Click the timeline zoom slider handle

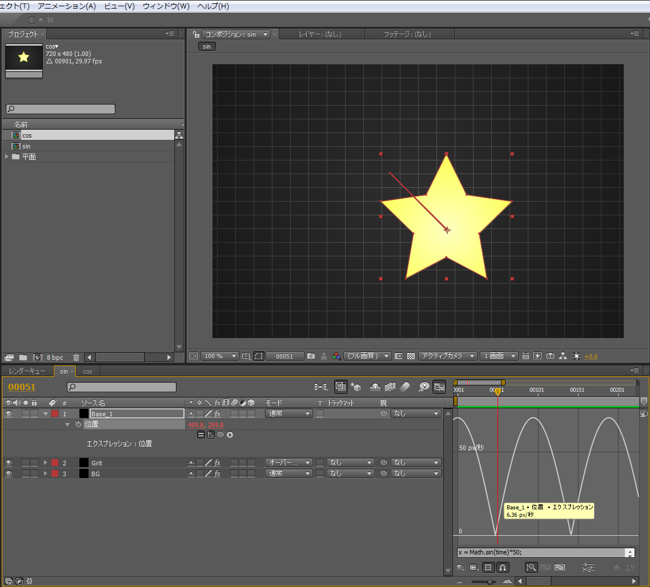click(490, 582)
